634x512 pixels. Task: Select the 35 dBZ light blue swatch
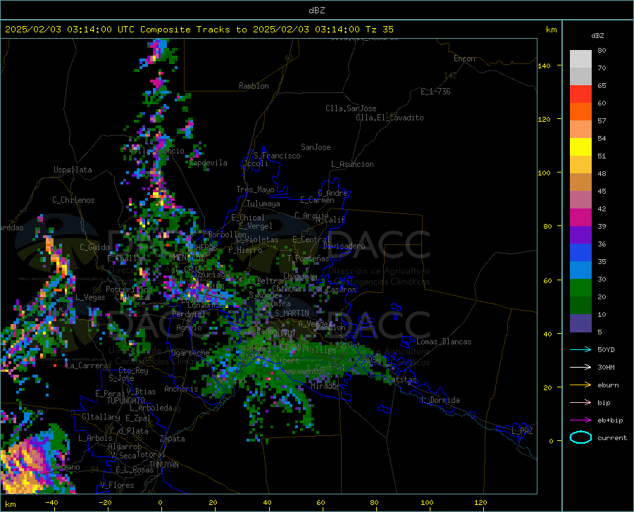click(580, 270)
